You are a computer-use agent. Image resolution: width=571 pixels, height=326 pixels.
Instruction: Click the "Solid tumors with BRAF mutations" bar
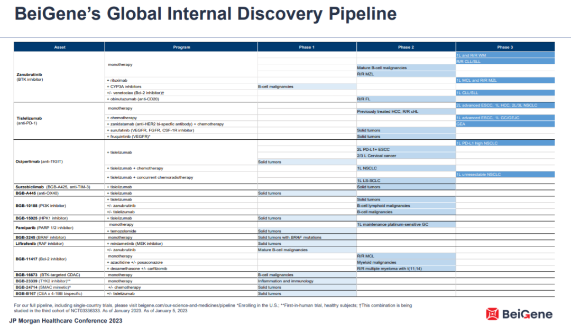(307, 237)
